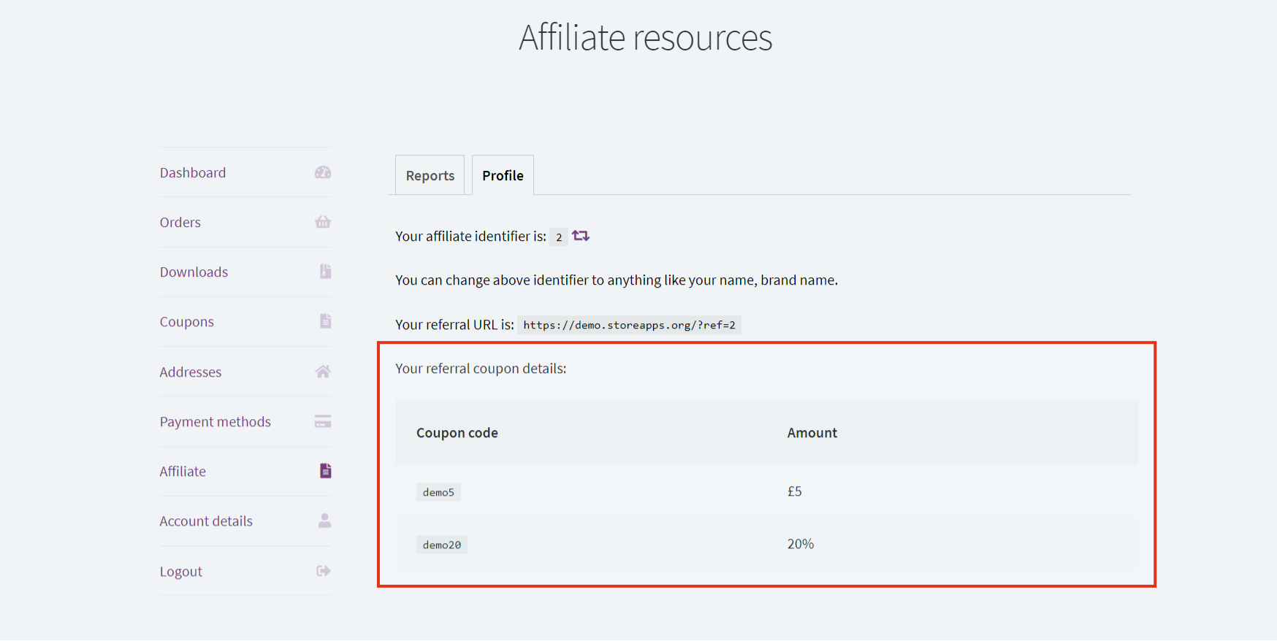Click the demo5 coupon code
The height and width of the screenshot is (641, 1277).
[438, 492]
